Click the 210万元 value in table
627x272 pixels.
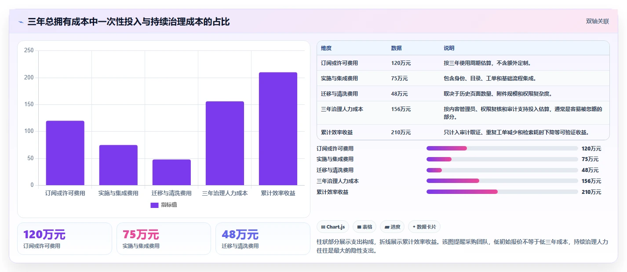point(401,132)
